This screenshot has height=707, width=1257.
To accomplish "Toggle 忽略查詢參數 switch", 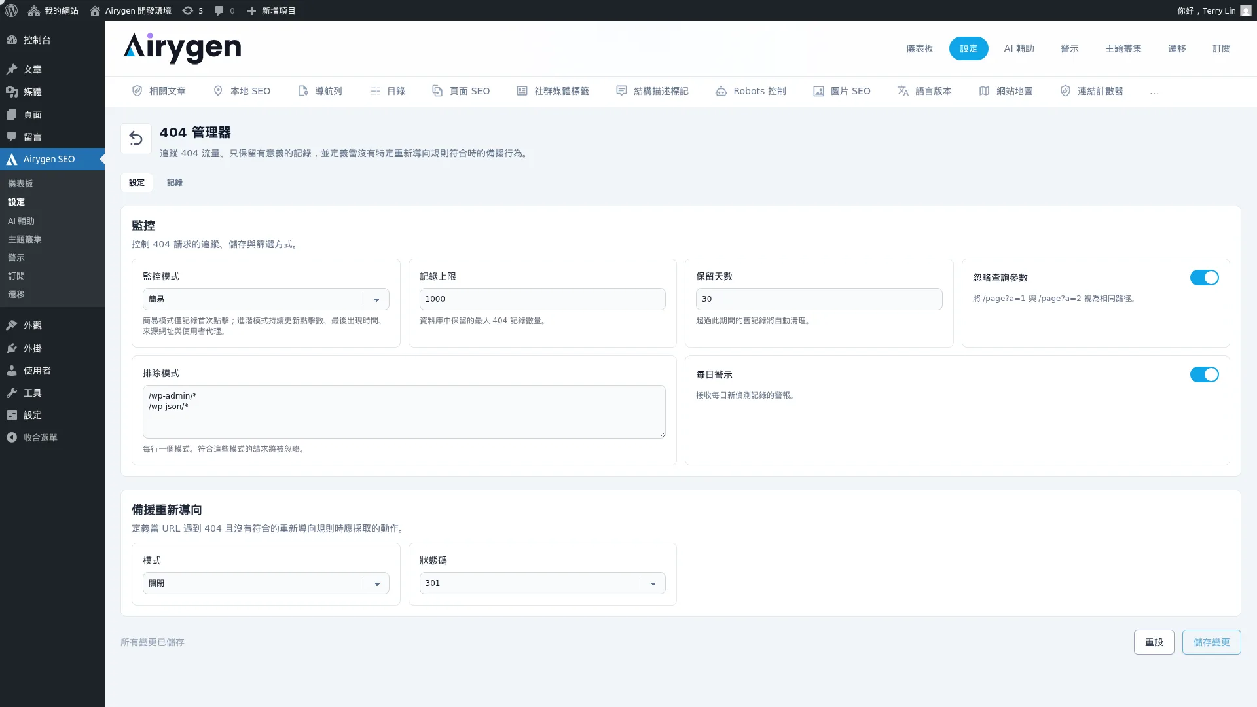I will (x=1205, y=278).
